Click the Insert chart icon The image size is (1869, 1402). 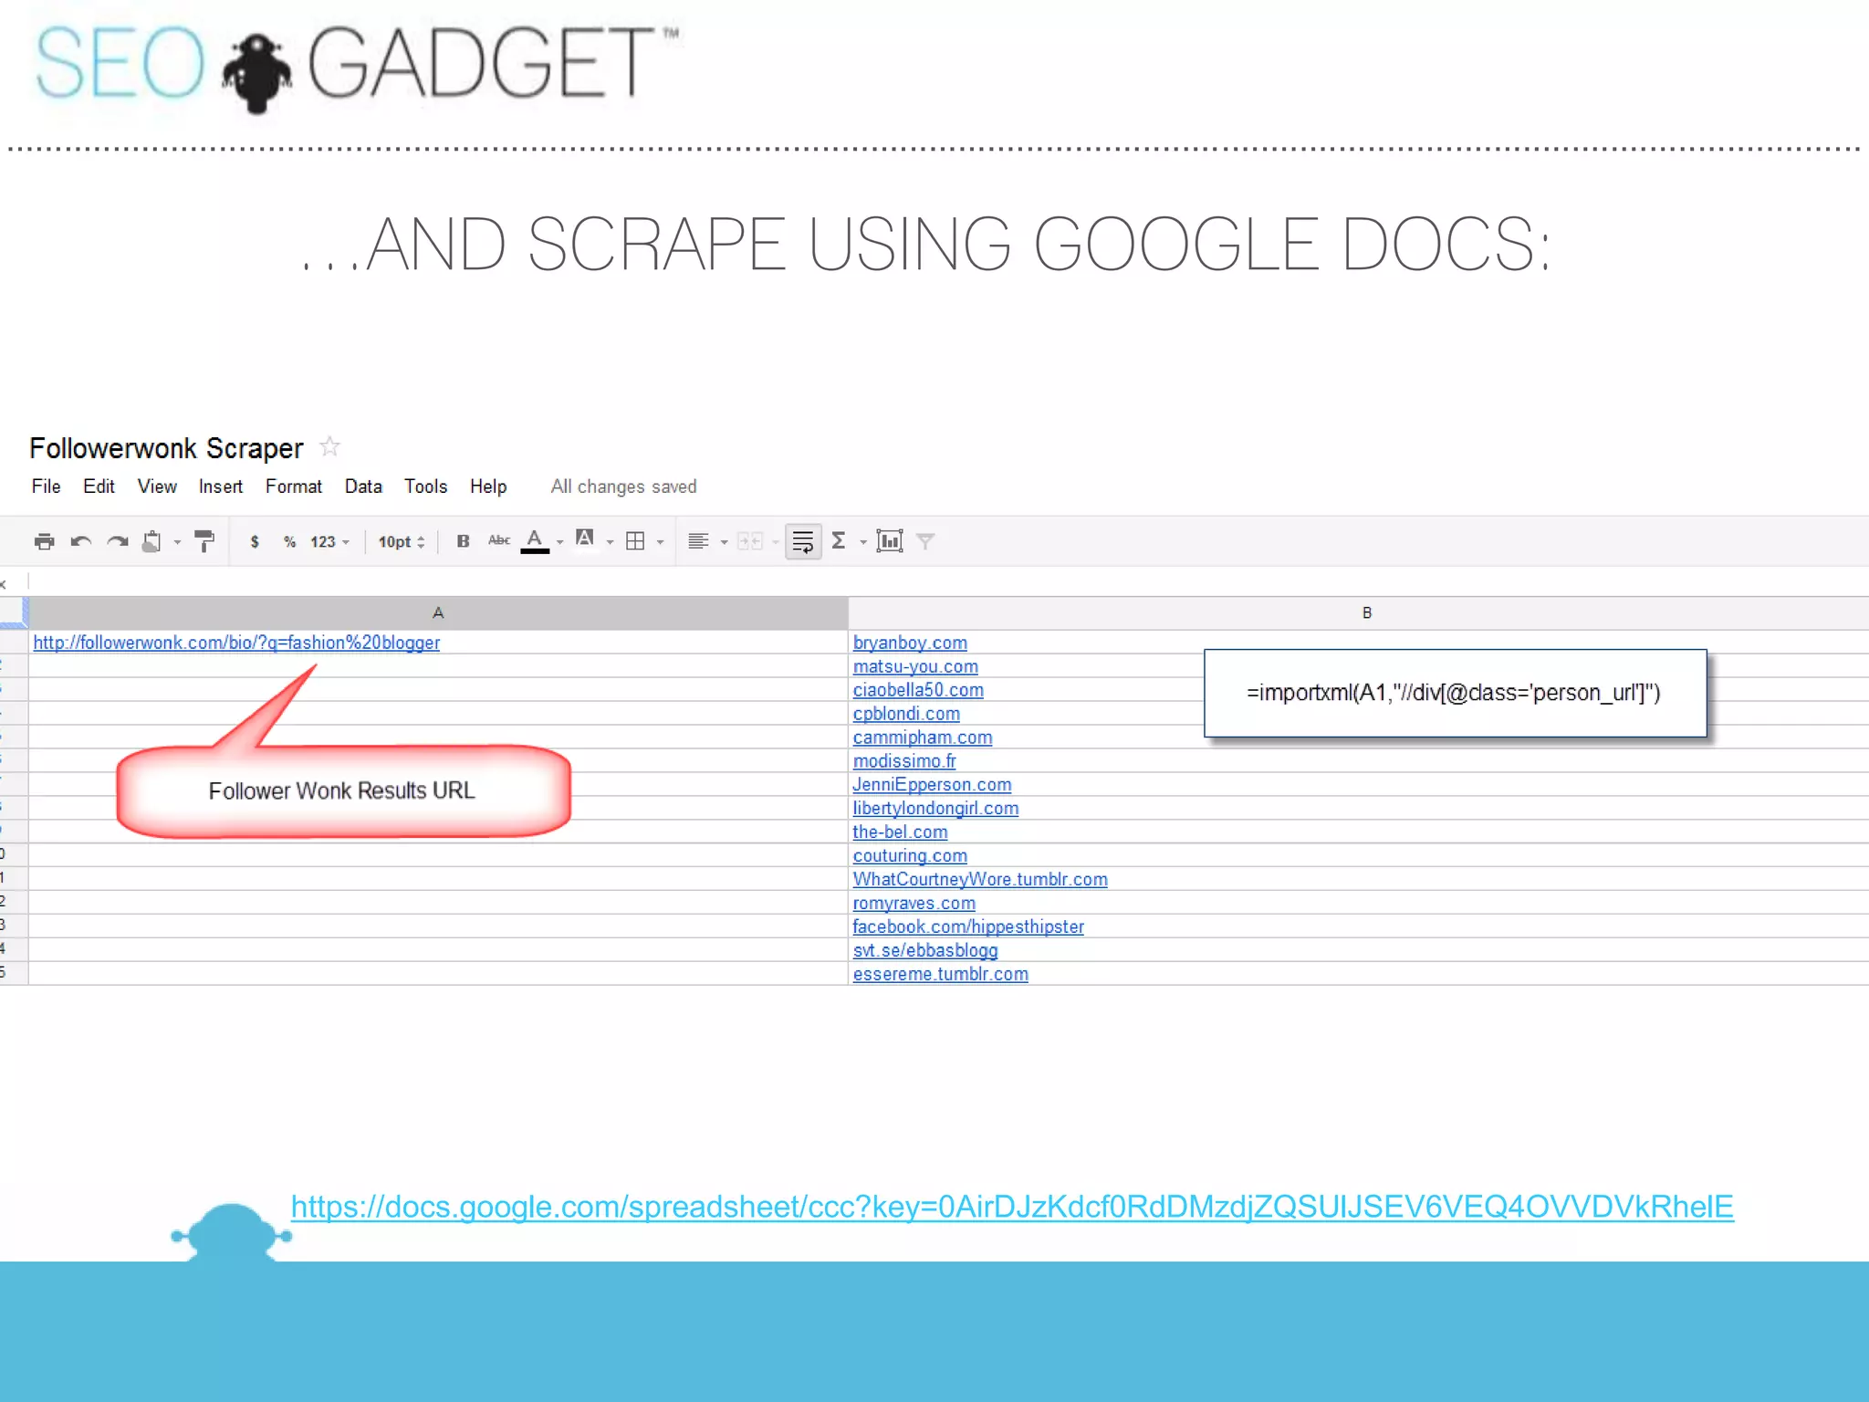pos(890,541)
